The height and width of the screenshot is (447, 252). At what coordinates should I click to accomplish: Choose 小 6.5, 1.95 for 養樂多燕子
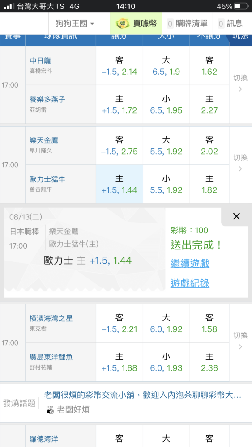click(166, 104)
